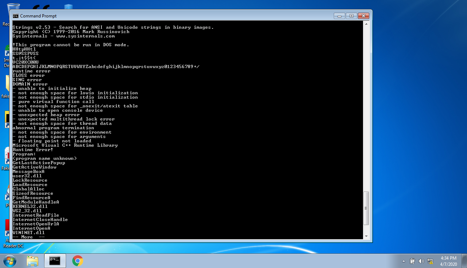Screen dimensions: 467x268
Task: Click the 'www.sysinternals.com' text
Action: [x=85, y=36]
